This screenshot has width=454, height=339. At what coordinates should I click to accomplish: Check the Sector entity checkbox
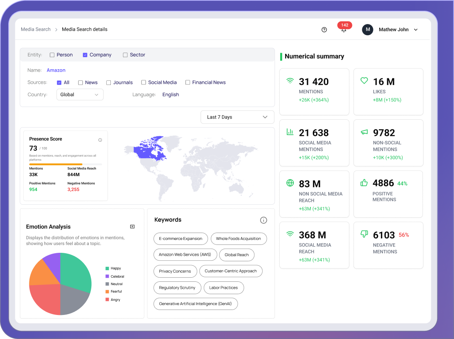click(x=125, y=55)
